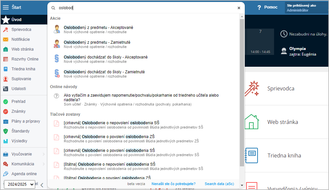This screenshot has width=329, height=190.
Task: Click the search results scrollbar thumb
Action: pyautogui.click(x=242, y=92)
